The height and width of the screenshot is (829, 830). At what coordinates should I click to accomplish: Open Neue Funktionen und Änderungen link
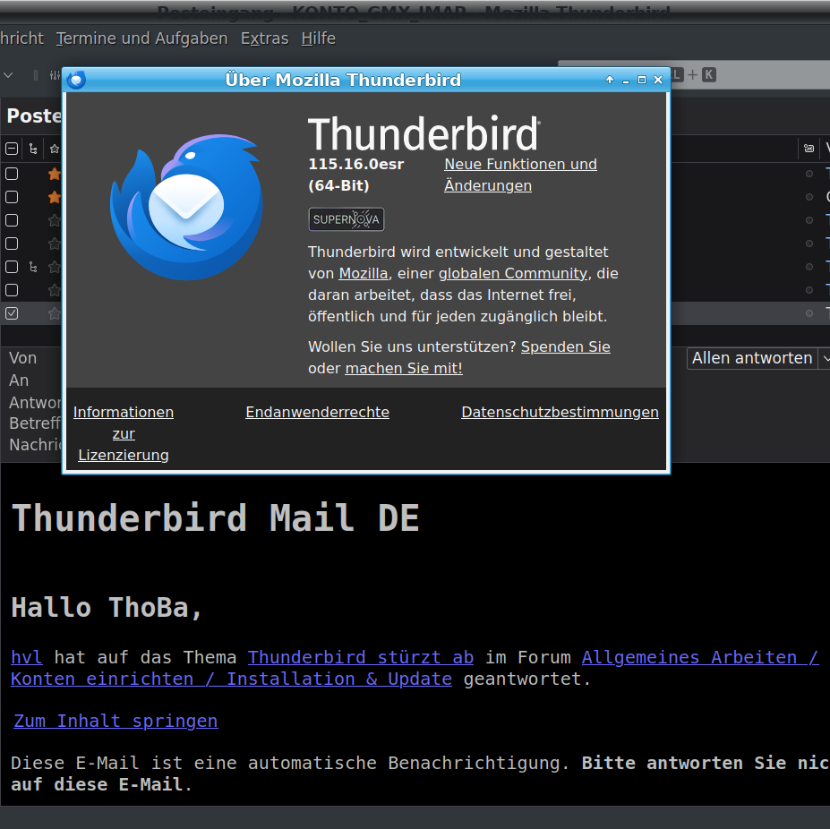(x=520, y=175)
